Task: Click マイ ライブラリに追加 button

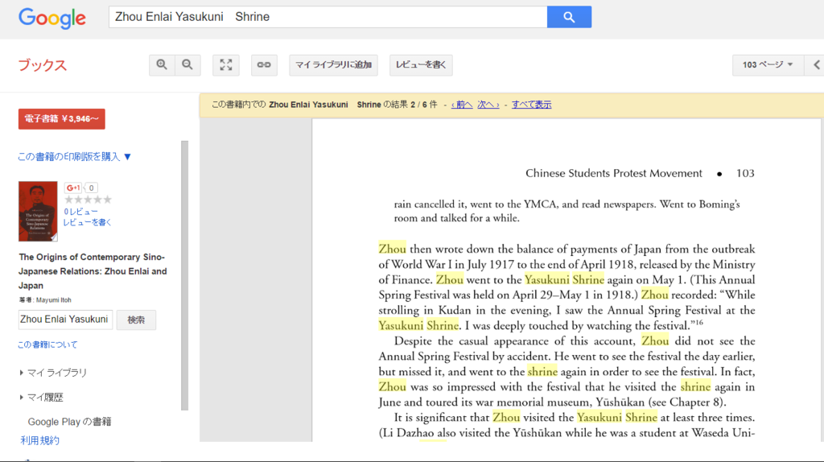Action: click(333, 64)
